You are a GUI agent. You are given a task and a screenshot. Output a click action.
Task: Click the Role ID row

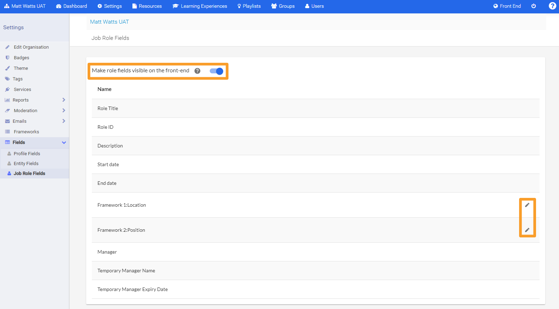coord(316,127)
